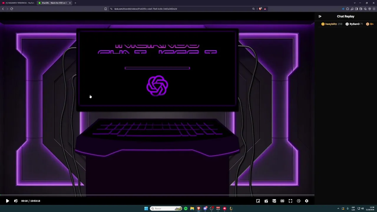Click the taskbar Buscar search box
377x212 pixels.
tap(166, 208)
